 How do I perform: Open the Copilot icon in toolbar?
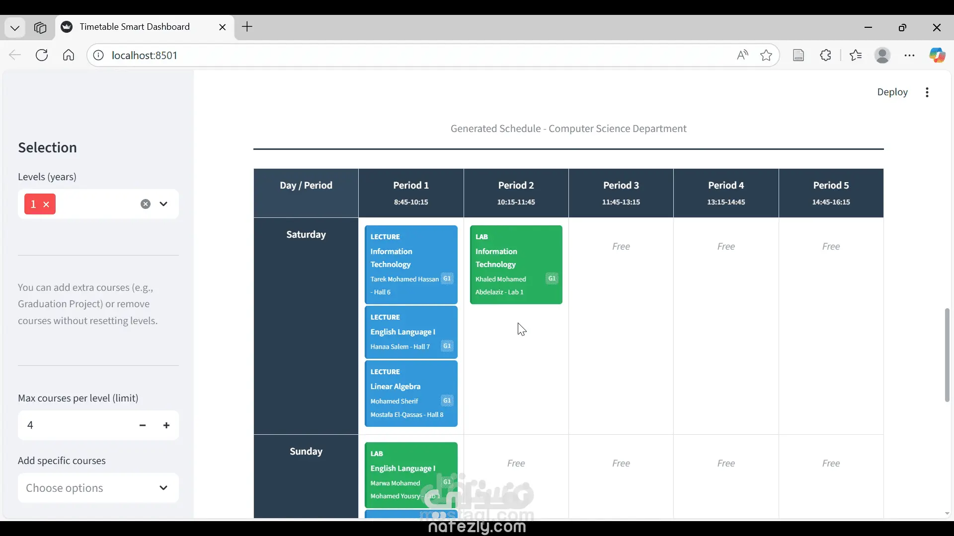click(937, 55)
